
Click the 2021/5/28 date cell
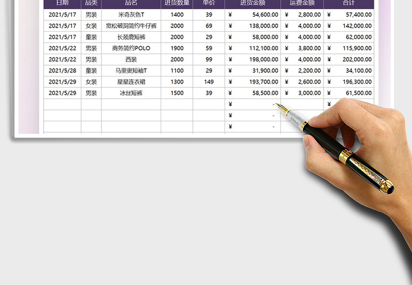(x=62, y=70)
